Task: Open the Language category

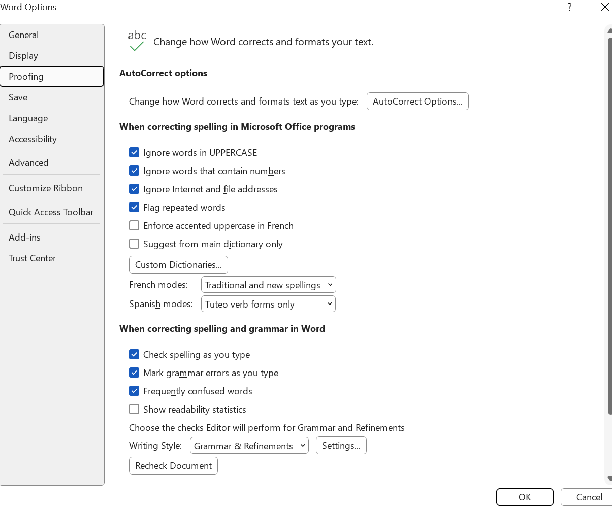Action: pyautogui.click(x=52, y=118)
